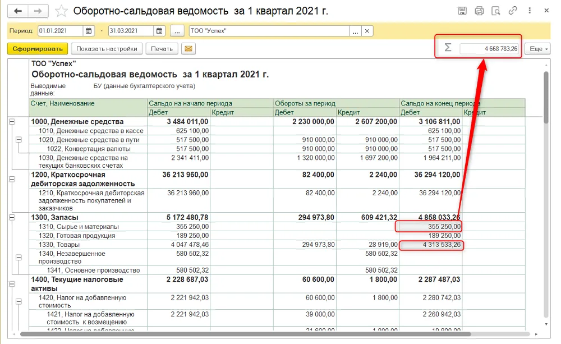Open print preview with magnifier page icon
Viewport: 561px width, 344px height.
[496, 11]
